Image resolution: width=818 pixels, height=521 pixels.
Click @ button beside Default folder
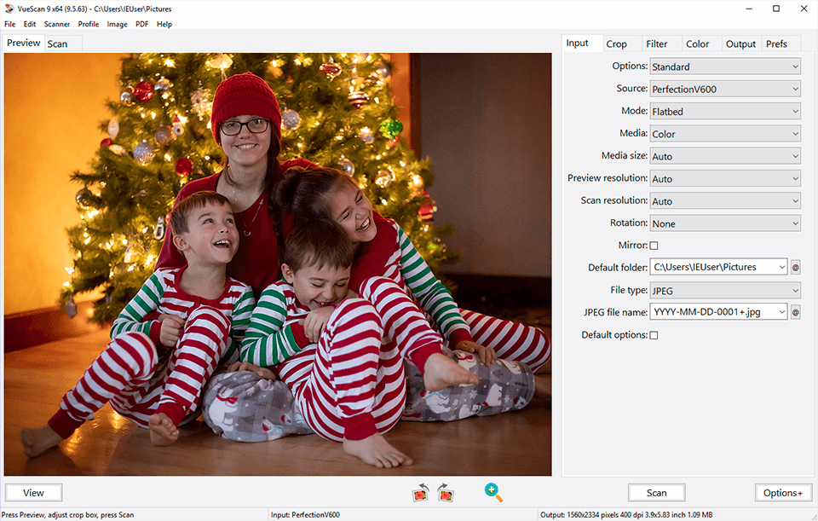795,267
